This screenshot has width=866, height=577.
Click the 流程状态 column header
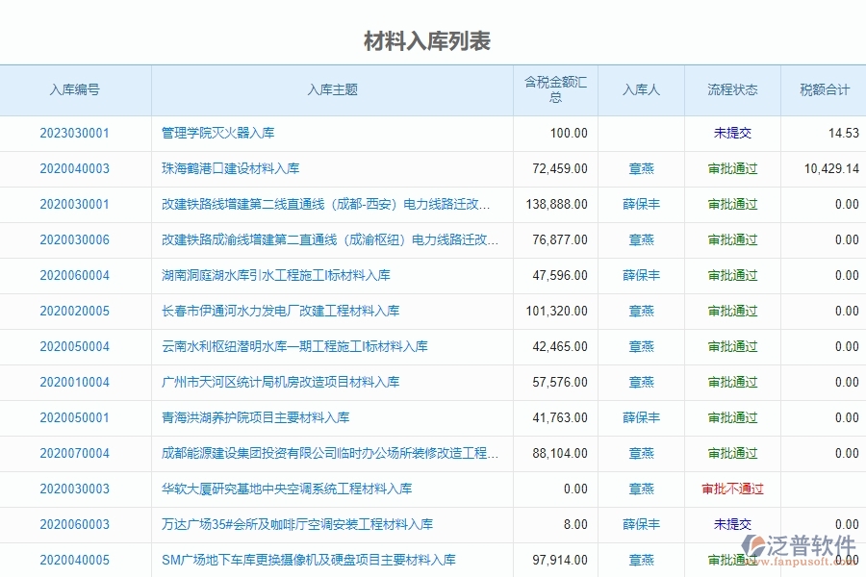(x=733, y=90)
